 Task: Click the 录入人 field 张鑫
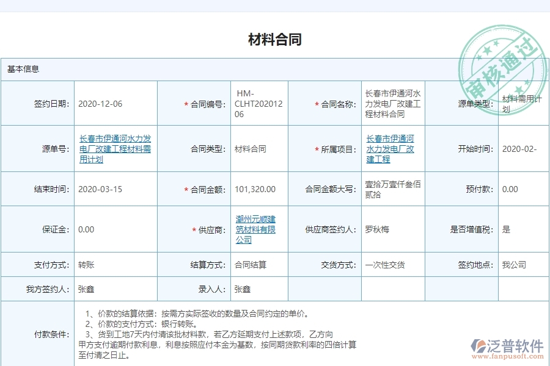238,289
